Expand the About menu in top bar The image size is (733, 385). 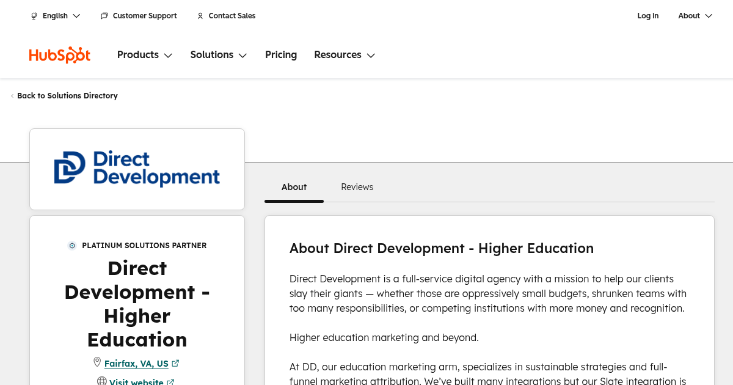pos(695,16)
